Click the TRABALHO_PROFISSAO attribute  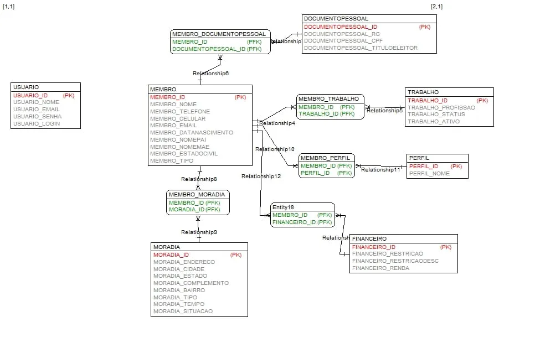441,108
